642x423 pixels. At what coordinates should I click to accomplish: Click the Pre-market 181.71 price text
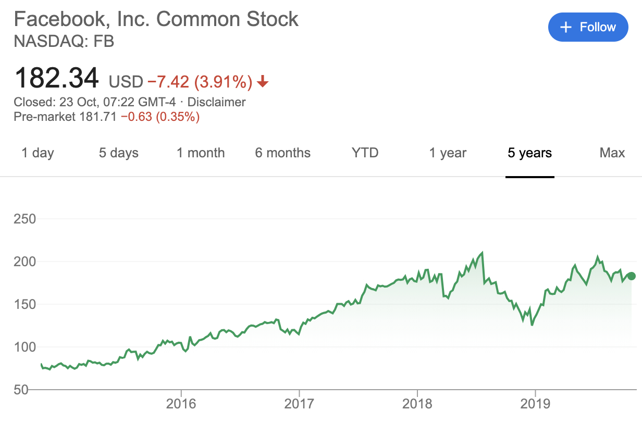(66, 117)
